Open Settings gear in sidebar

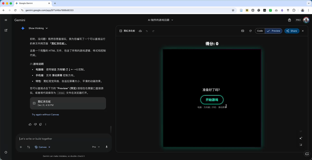[x=6, y=152]
